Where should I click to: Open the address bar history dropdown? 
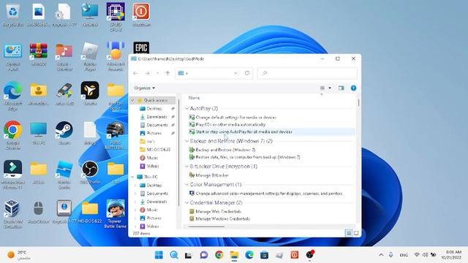point(235,73)
